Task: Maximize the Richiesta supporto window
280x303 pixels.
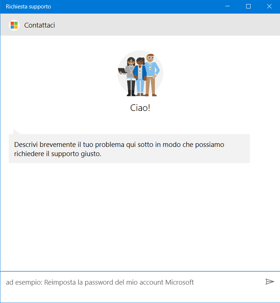Action: 248,7
